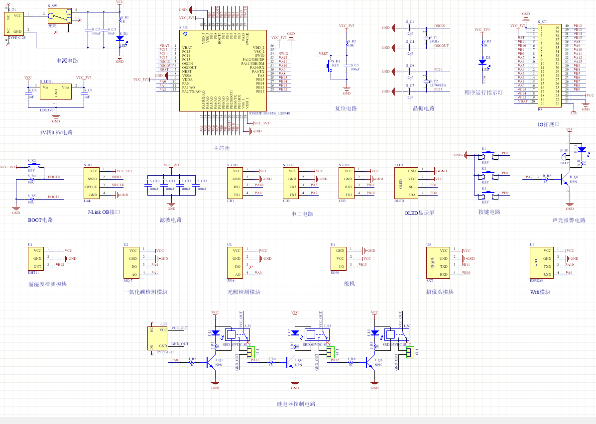Select the S_R5 10K resistor on BOOT1
The height and width of the screenshot is (424, 596).
tap(31, 199)
